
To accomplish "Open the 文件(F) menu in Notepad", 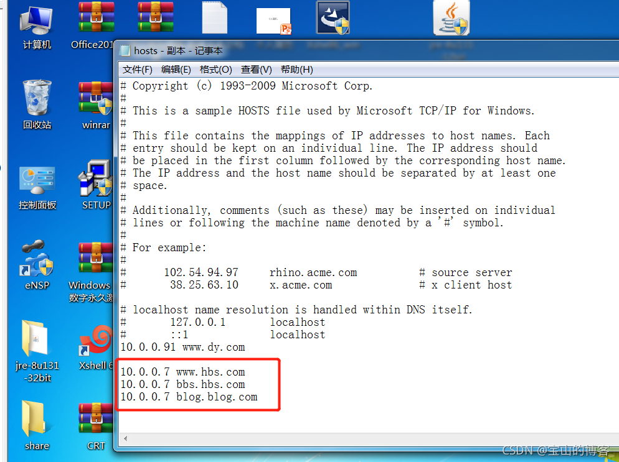I will [x=137, y=70].
